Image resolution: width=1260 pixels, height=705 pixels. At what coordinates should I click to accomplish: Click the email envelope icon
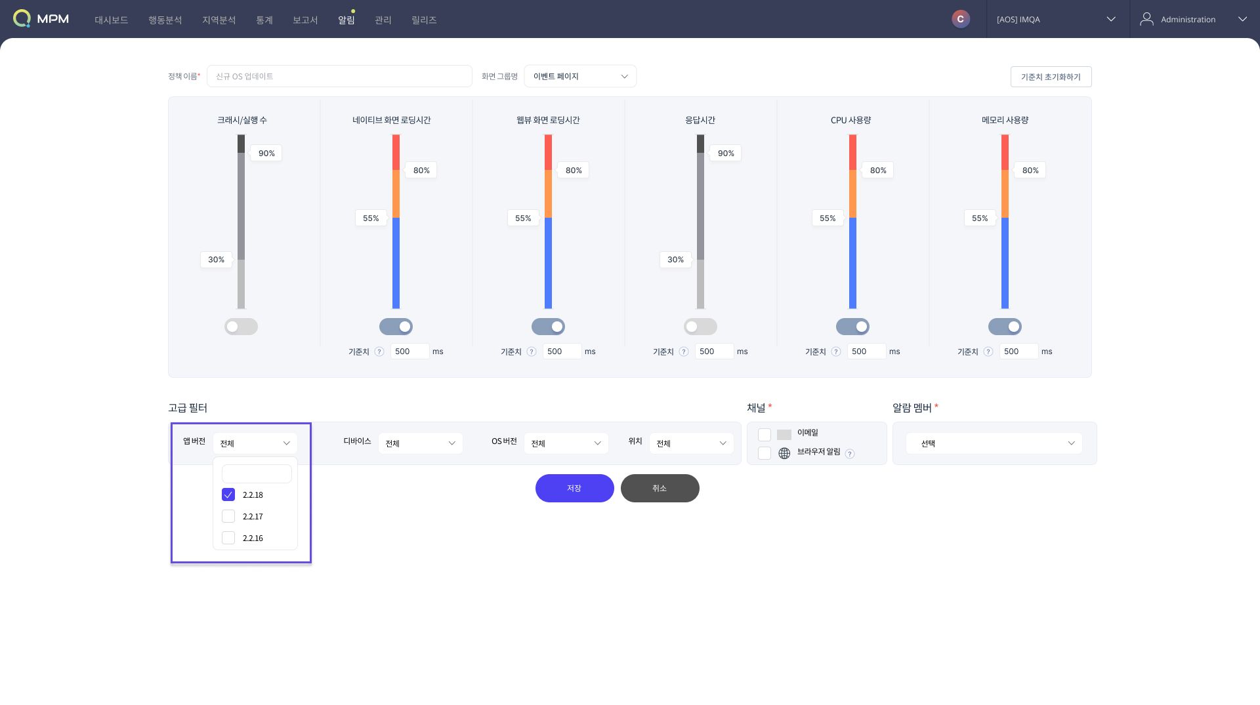(784, 435)
